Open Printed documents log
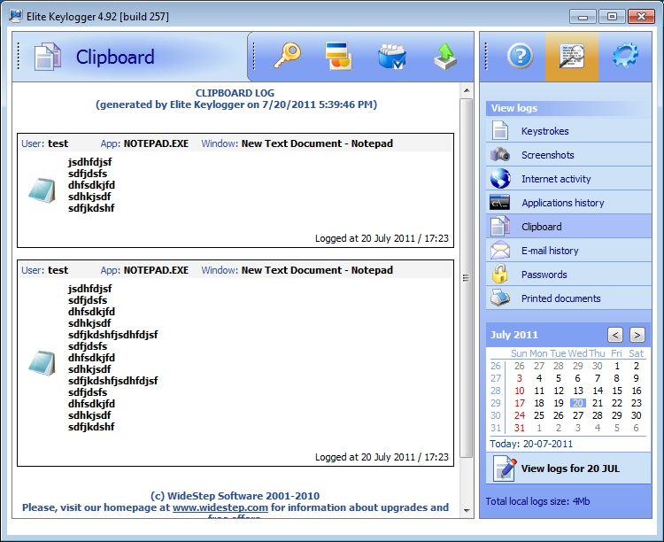Screen dimensions: 664x542 560,298
